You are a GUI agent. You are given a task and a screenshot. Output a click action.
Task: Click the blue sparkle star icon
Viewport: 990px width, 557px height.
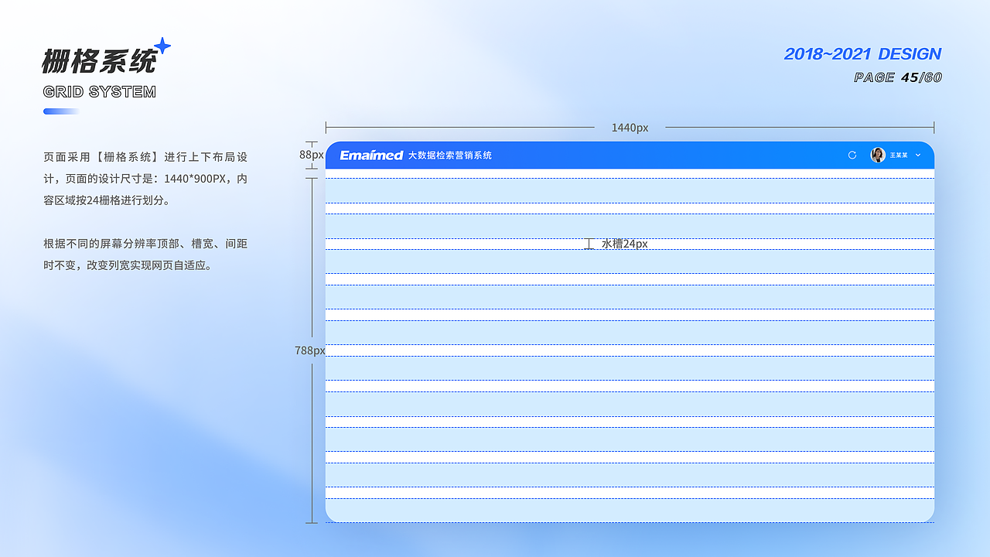coord(162,45)
